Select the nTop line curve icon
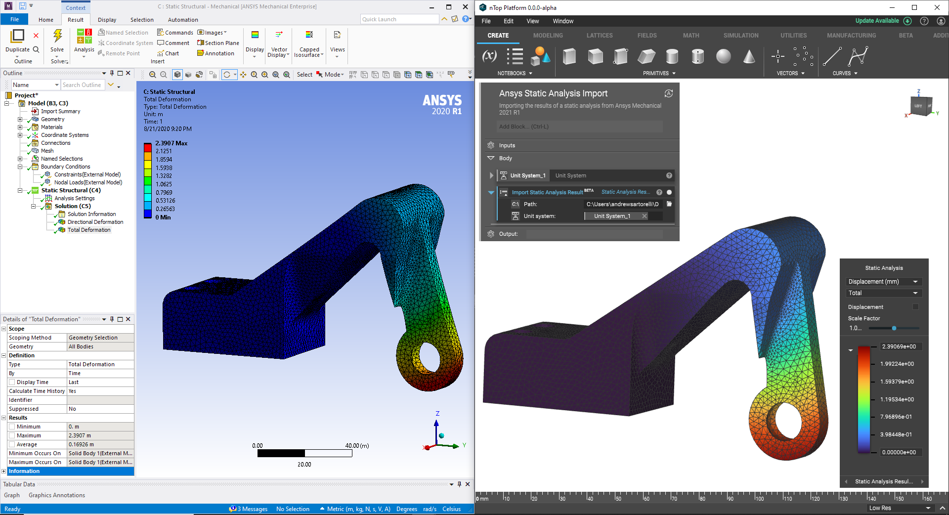This screenshot has height=515, width=949. pos(832,56)
